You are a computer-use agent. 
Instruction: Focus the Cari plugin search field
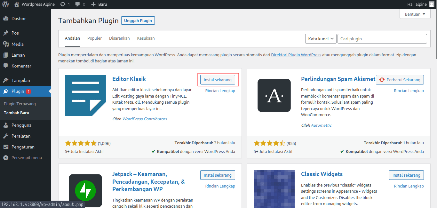click(x=382, y=39)
